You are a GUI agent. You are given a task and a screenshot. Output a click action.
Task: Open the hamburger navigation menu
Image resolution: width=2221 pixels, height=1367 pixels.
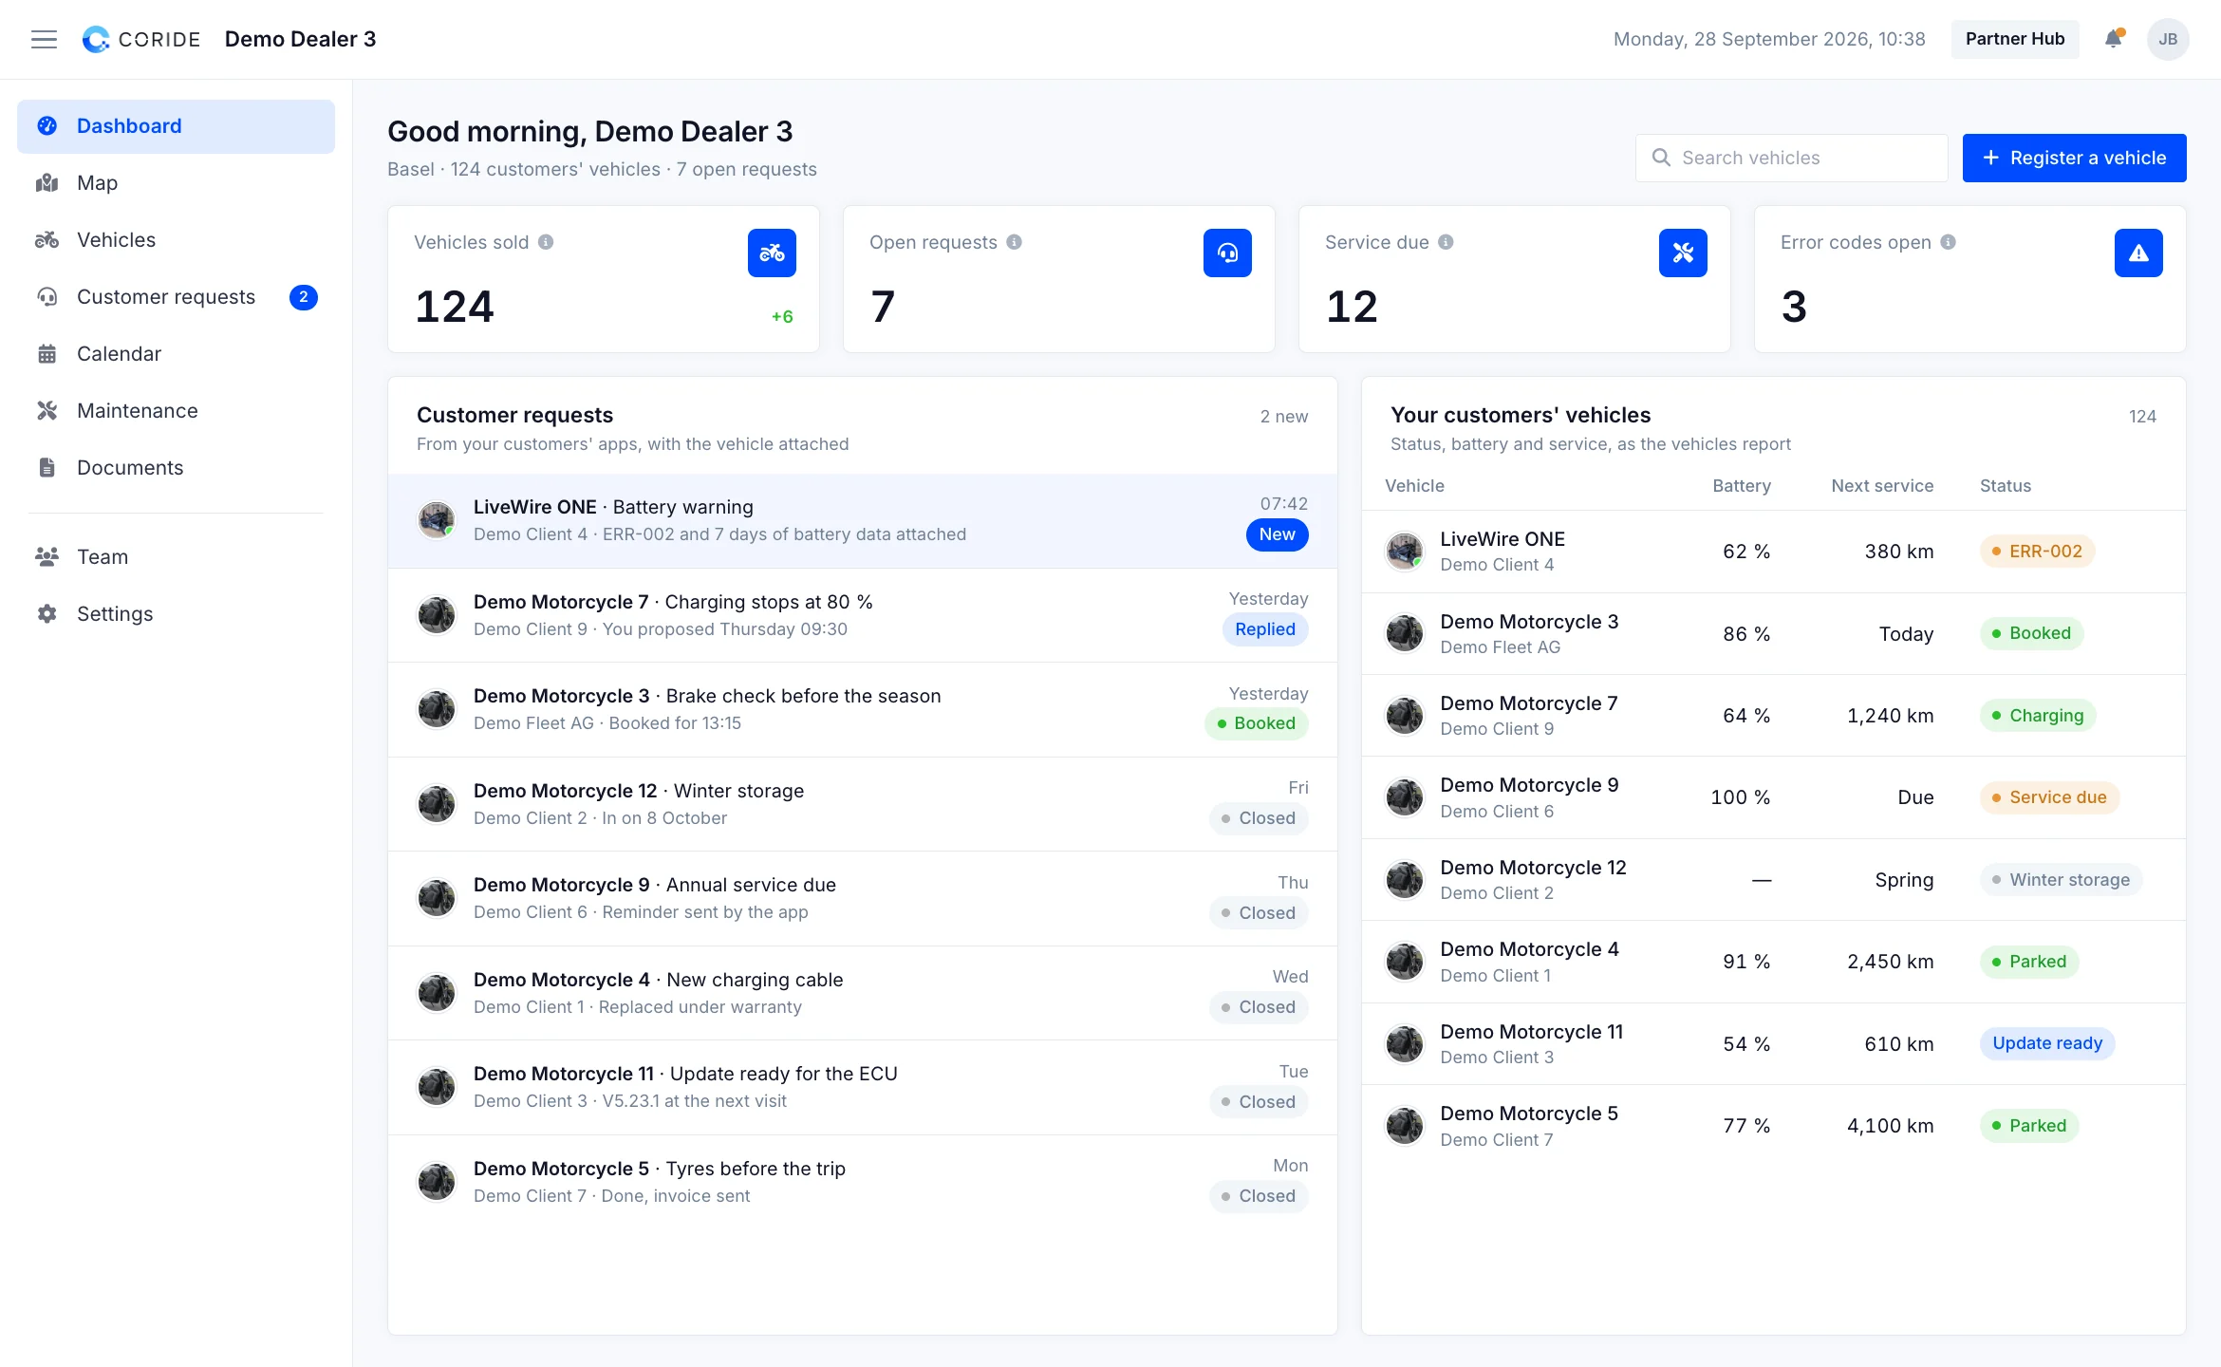(x=44, y=39)
